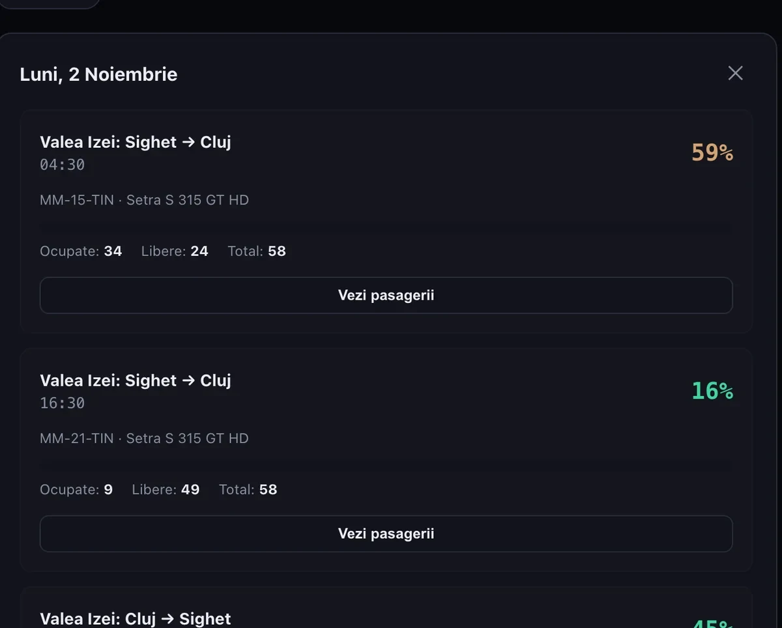
Task: Click the 16:30 departure time
Action: point(63,403)
